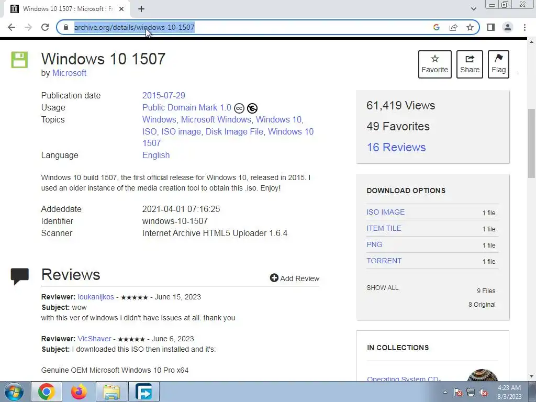536x402 pixels.
Task: Reload the archive.org page
Action: coord(45,27)
